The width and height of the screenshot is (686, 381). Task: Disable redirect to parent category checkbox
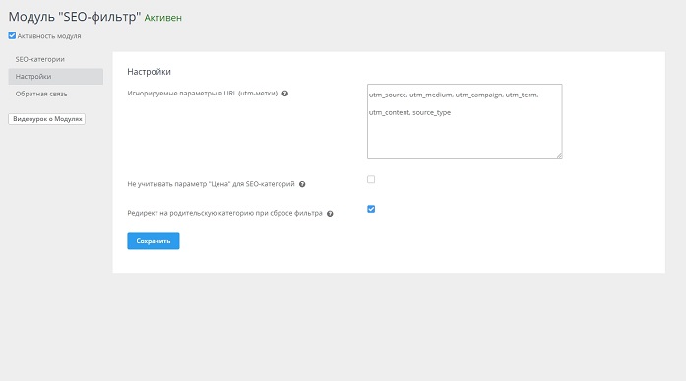pyautogui.click(x=371, y=209)
